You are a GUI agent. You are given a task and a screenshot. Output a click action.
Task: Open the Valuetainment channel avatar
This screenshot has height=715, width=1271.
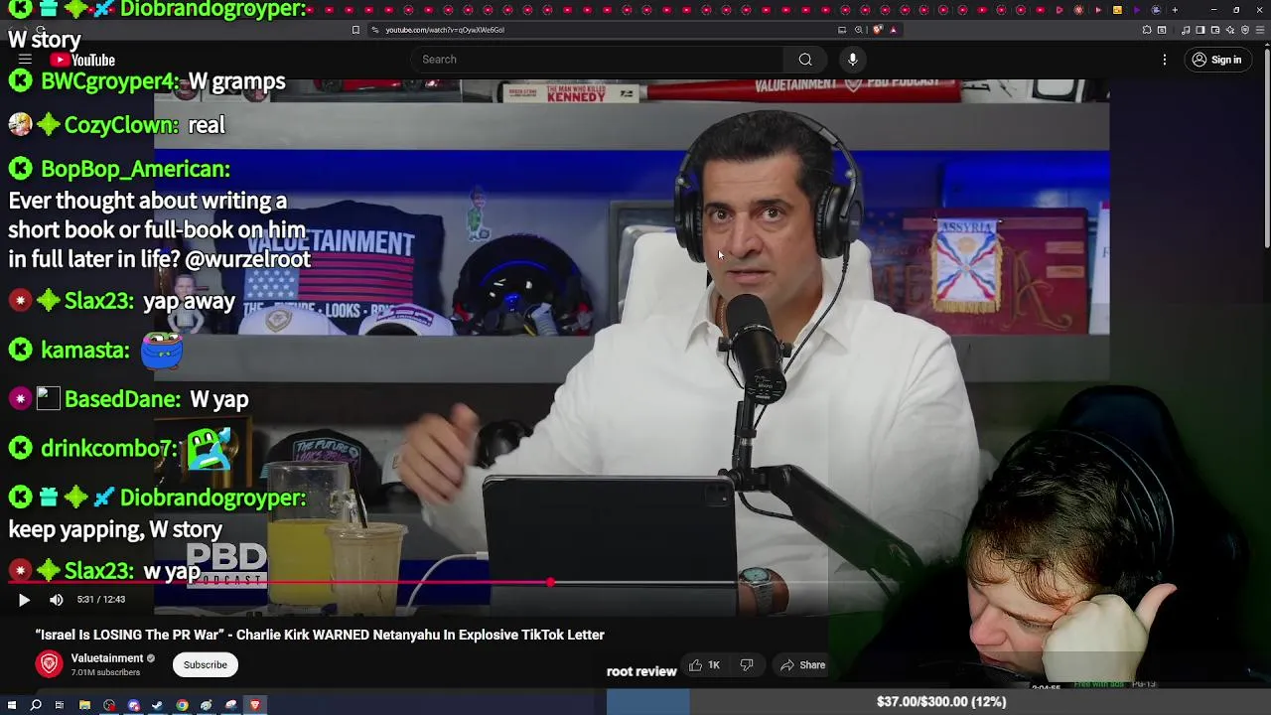pos(49,664)
